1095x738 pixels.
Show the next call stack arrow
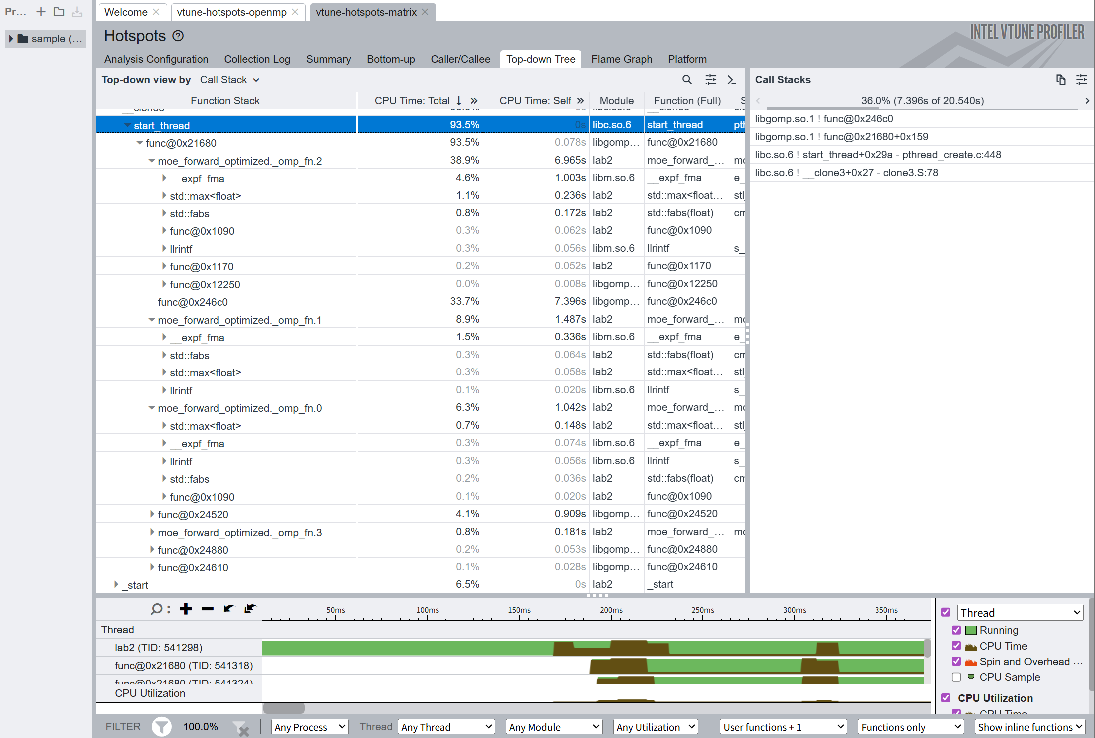click(x=1087, y=101)
